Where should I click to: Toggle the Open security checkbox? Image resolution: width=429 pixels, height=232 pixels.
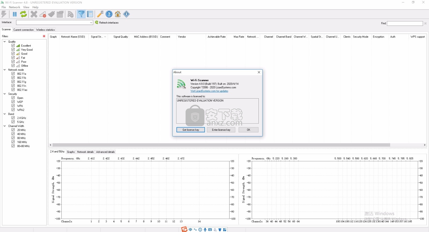13,98
